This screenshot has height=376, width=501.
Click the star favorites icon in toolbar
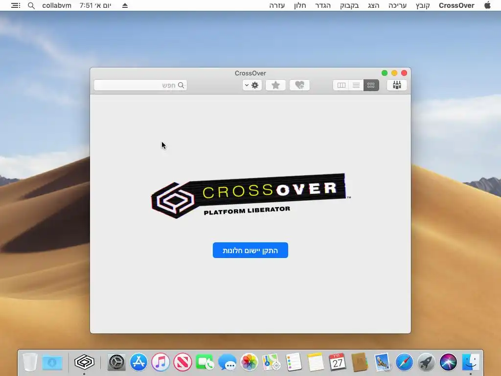tap(275, 85)
